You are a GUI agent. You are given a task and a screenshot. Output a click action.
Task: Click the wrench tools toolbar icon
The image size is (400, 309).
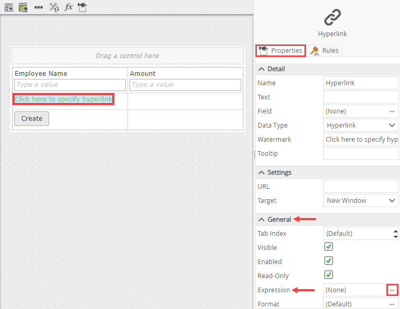pos(54,7)
